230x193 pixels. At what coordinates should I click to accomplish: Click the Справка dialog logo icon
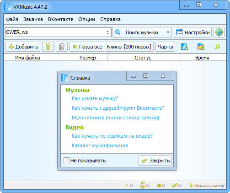64,78
